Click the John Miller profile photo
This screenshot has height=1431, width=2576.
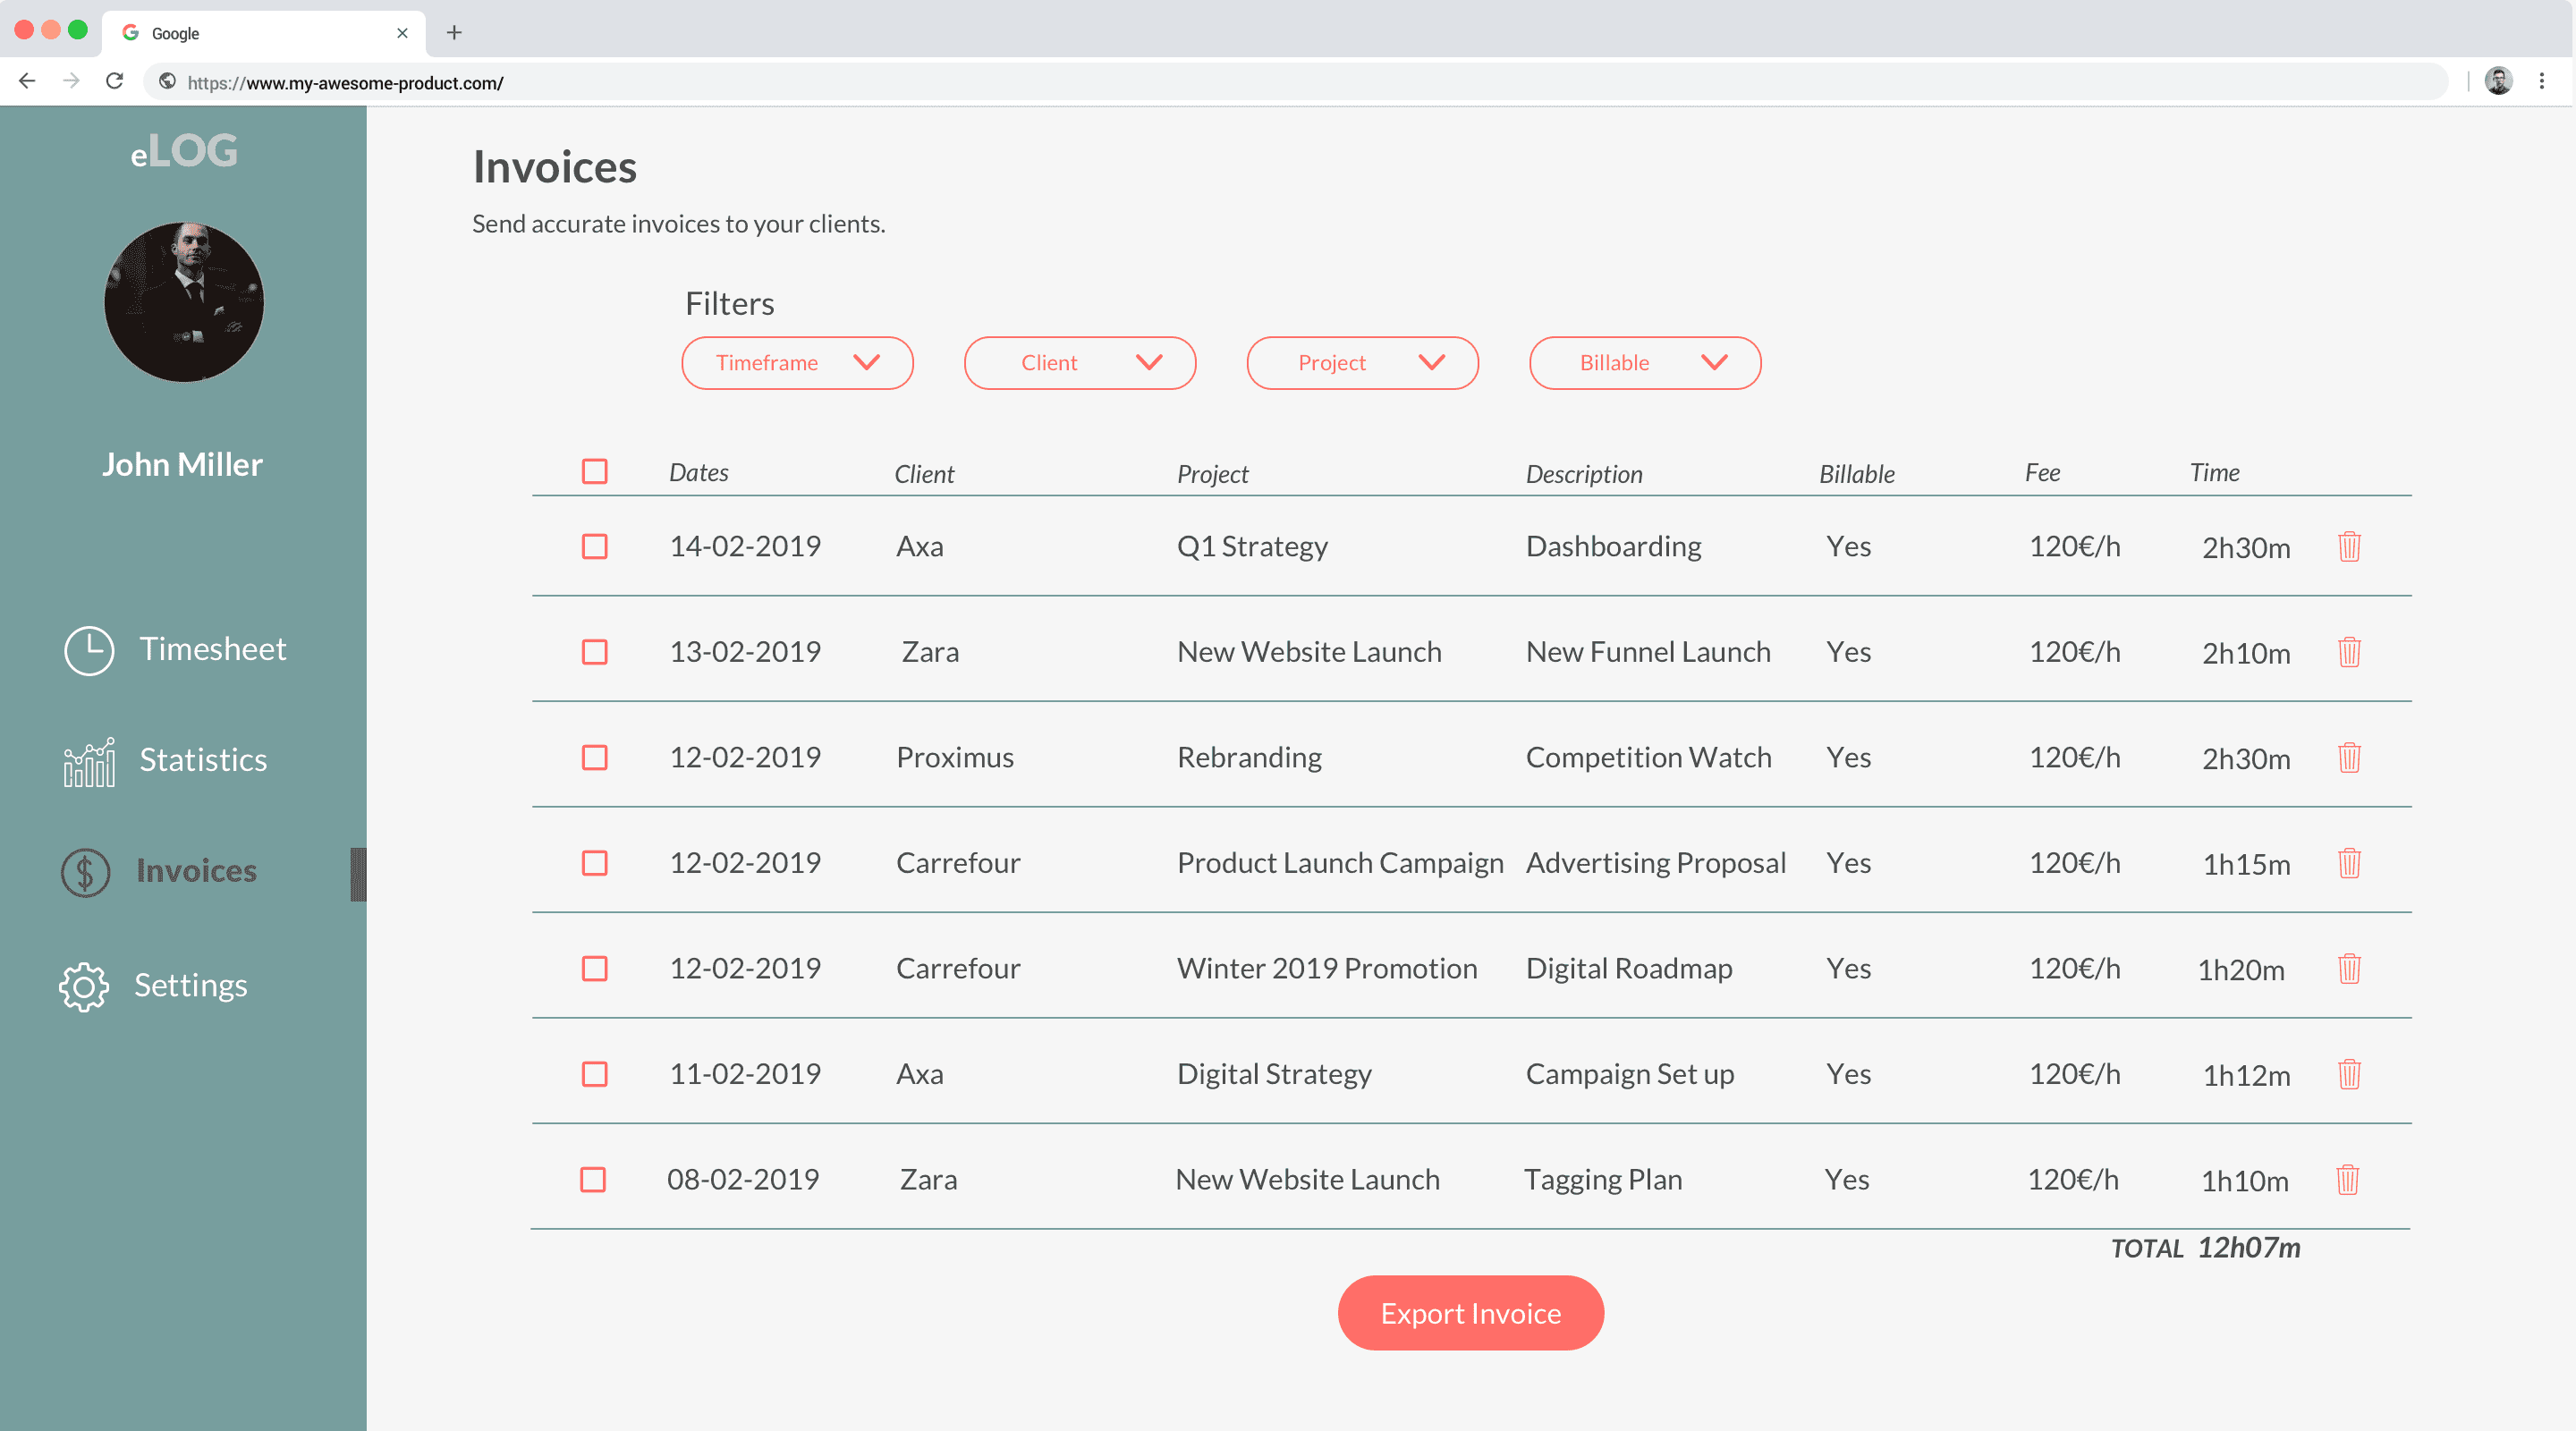184,301
